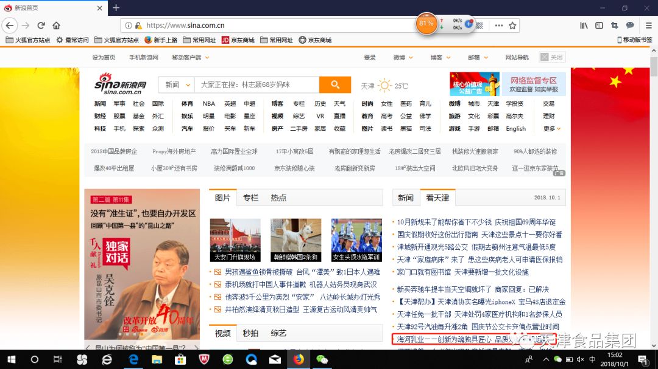This screenshot has height=369, width=658.
Task: Open the Firefox hamburger menu
Action: coord(648,26)
